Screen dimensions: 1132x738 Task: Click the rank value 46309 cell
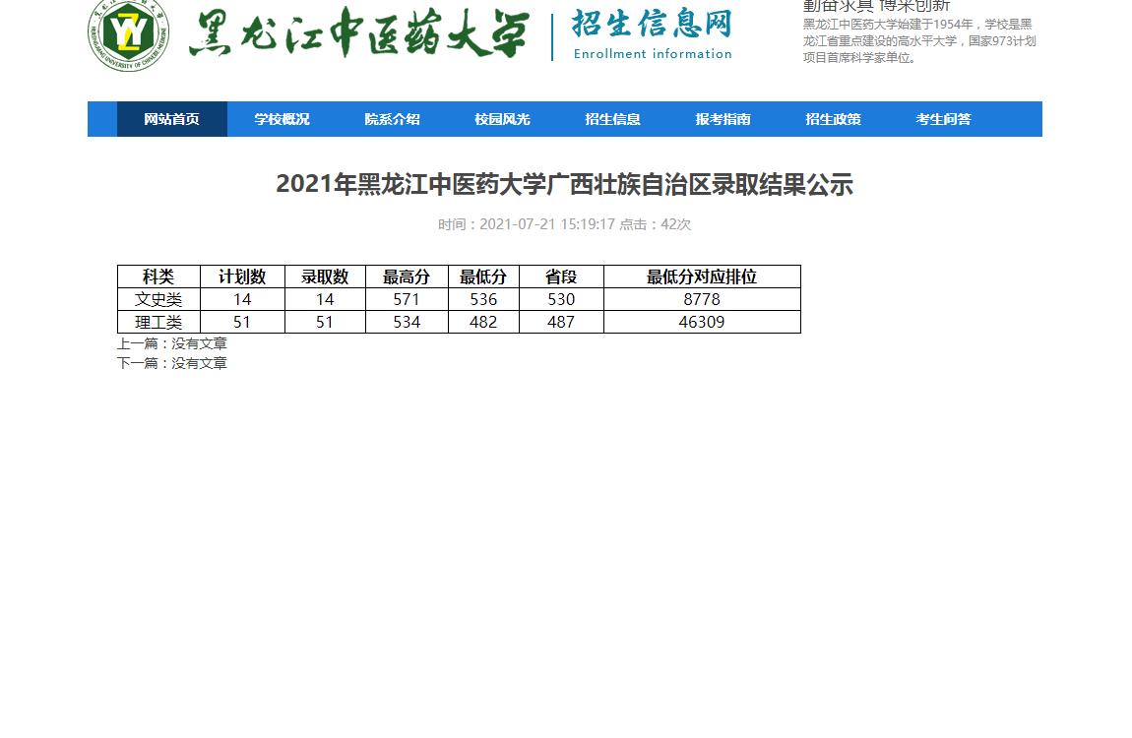click(x=703, y=322)
